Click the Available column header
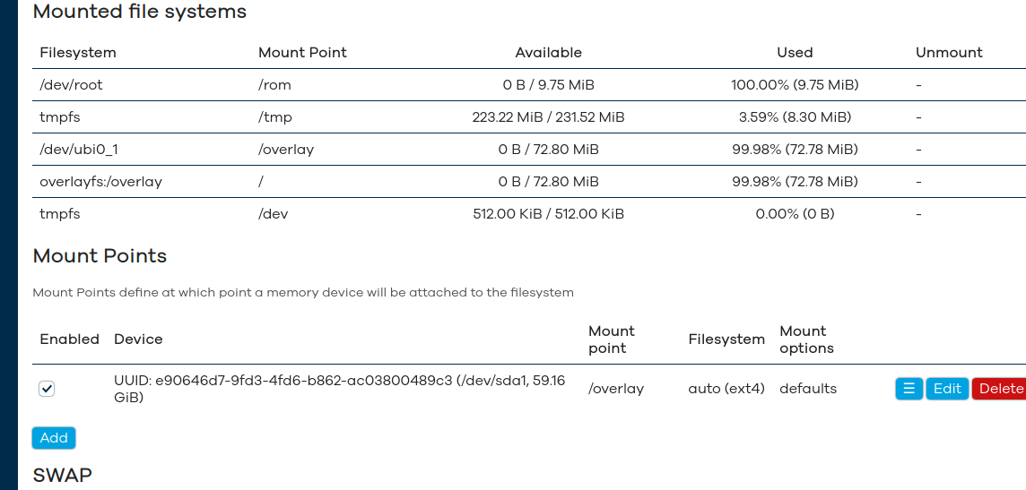The image size is (1026, 490). pyautogui.click(x=548, y=52)
